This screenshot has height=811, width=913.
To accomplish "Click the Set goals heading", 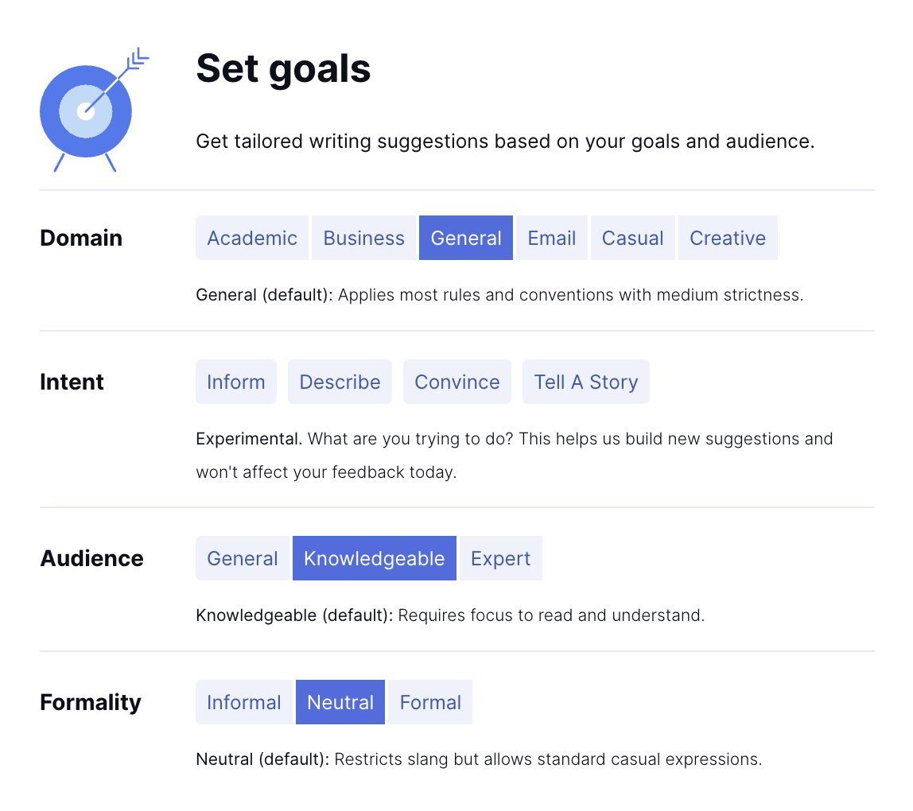I will click(x=283, y=69).
